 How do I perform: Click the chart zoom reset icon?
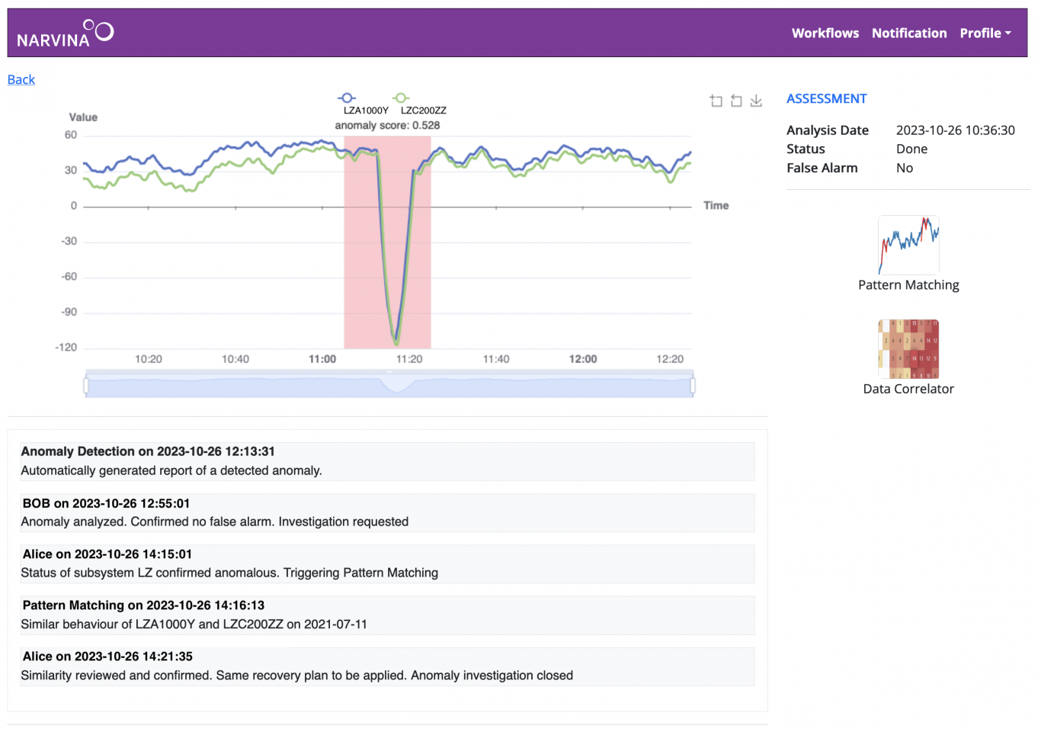tap(736, 101)
